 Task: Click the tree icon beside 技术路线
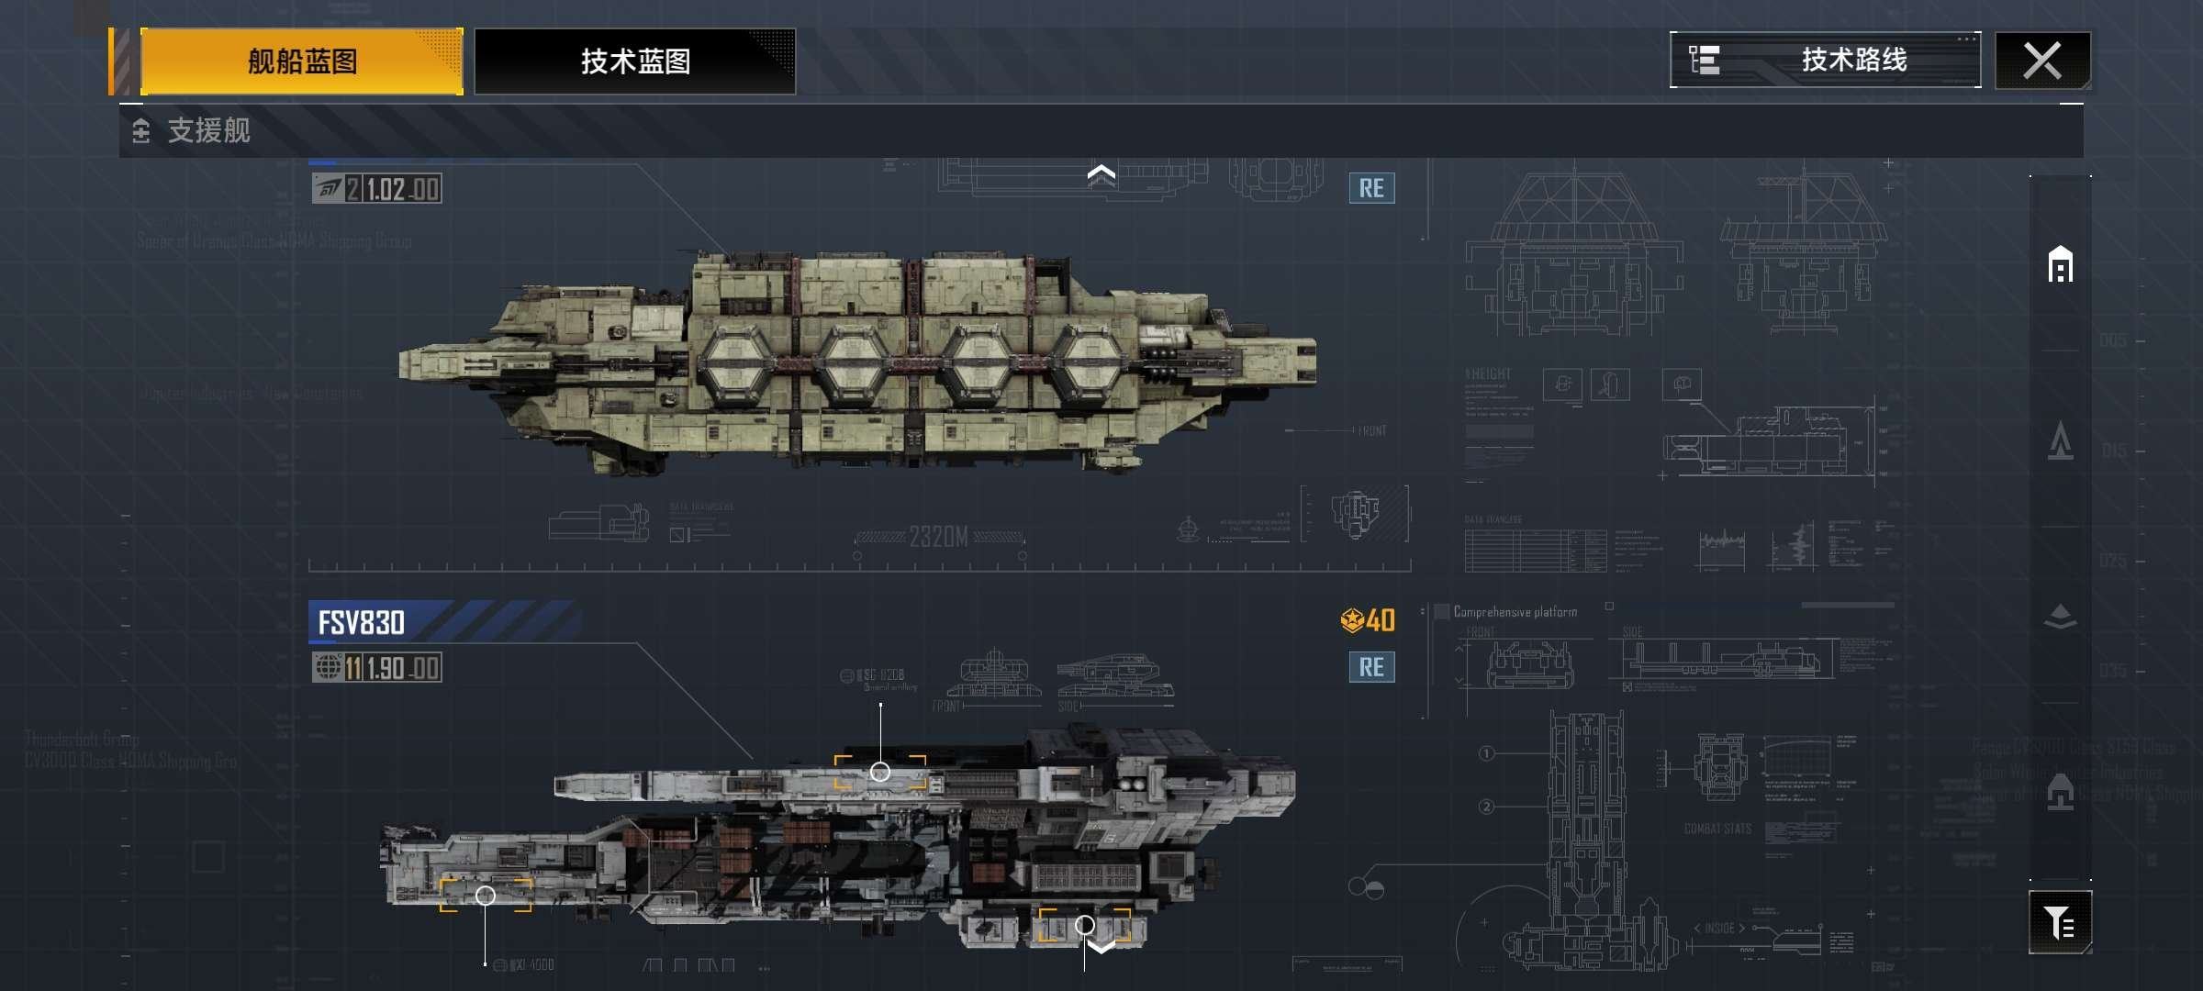[x=1705, y=61]
